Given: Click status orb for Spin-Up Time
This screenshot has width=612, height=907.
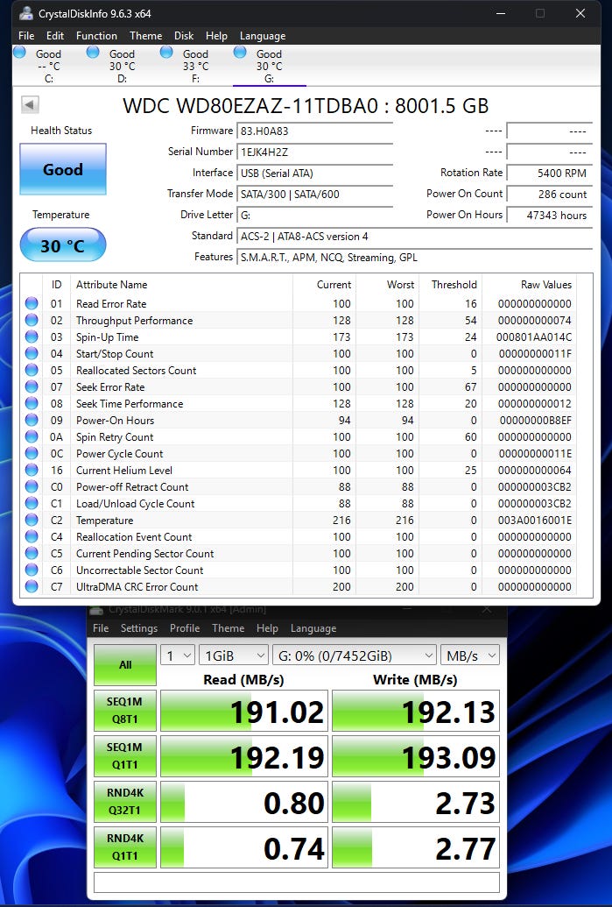Looking at the screenshot, I should [x=32, y=337].
